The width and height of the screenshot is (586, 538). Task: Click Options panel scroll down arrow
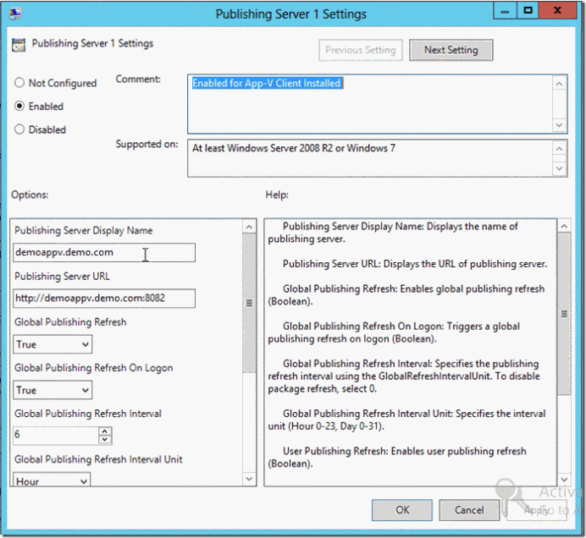(249, 479)
